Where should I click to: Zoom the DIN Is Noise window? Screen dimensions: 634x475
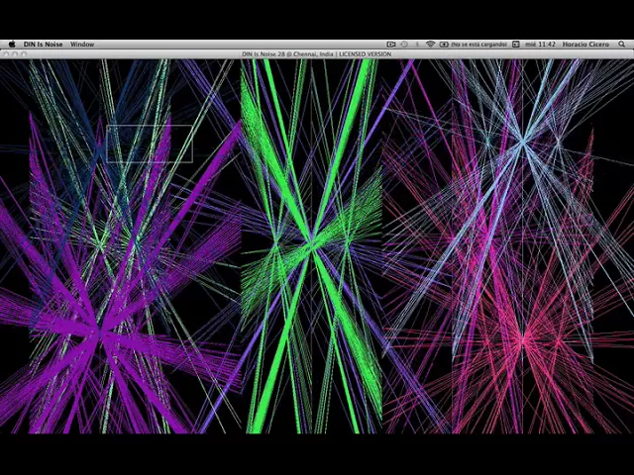point(24,54)
